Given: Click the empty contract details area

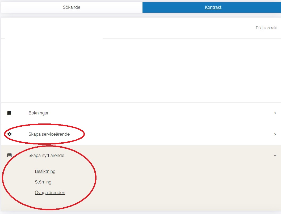Looking at the screenshot, I should [x=140, y=70].
